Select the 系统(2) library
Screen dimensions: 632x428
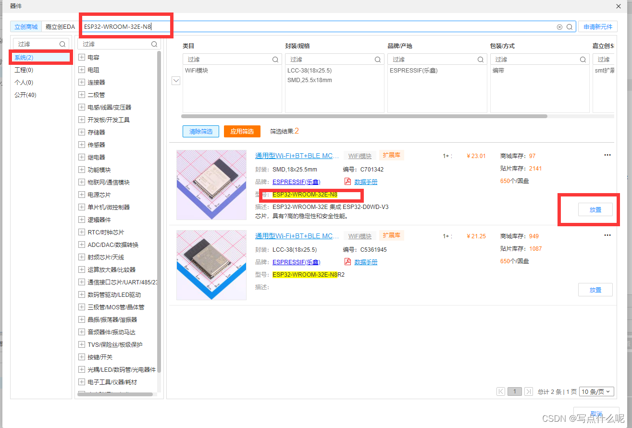[x=41, y=57]
